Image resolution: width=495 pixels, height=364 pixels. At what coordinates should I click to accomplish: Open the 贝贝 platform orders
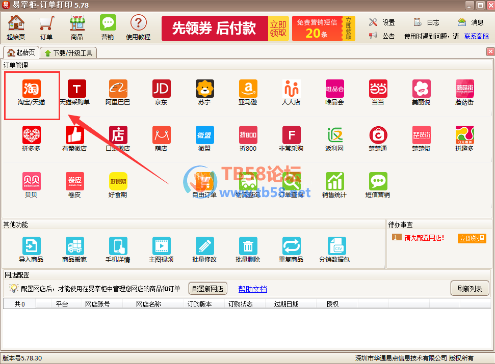coord(31,185)
